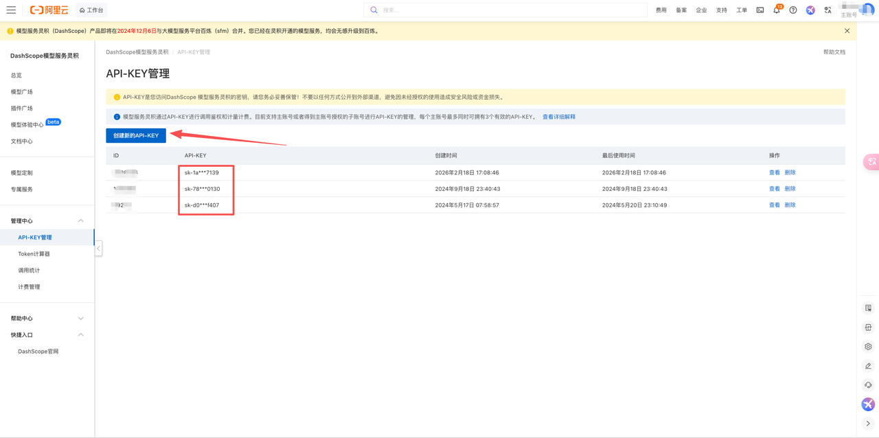Screen dimensions: 879x438
Task: Open the 备案 menu
Action: [681, 10]
